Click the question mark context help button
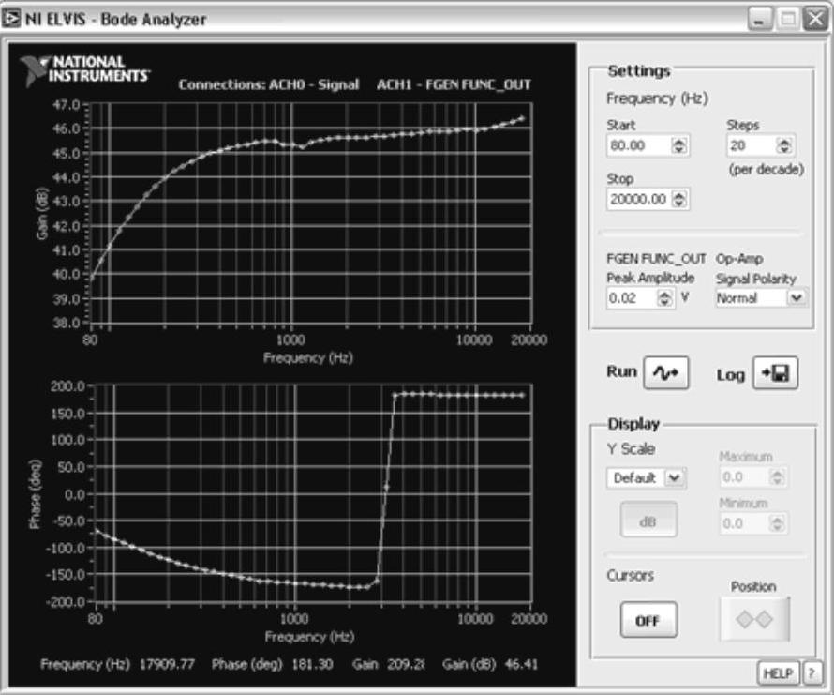The width and height of the screenshot is (834, 695). pos(812,673)
